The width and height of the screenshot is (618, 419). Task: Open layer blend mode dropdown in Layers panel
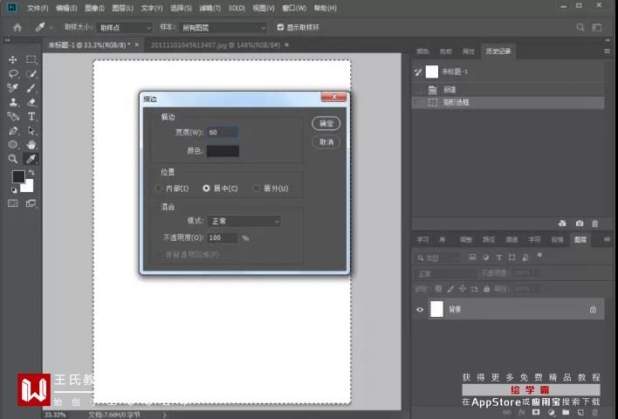445,273
